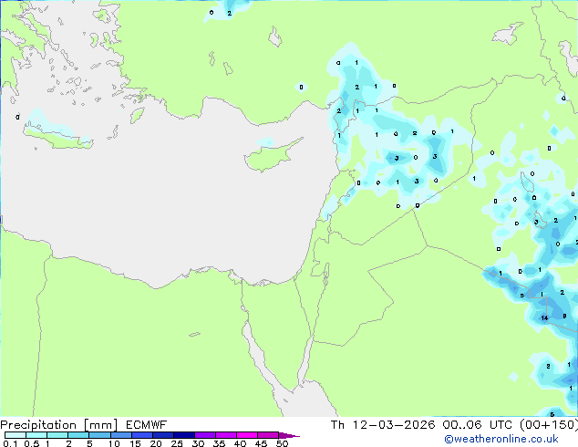The image size is (578, 447).
Task: Select the legend swatch between 2 and 5
Action: coord(78,435)
